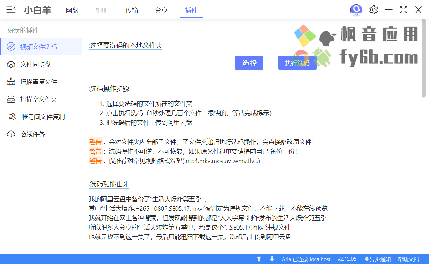Open 离线任务 plugin
This screenshot has height=264, width=429.
coord(41,134)
